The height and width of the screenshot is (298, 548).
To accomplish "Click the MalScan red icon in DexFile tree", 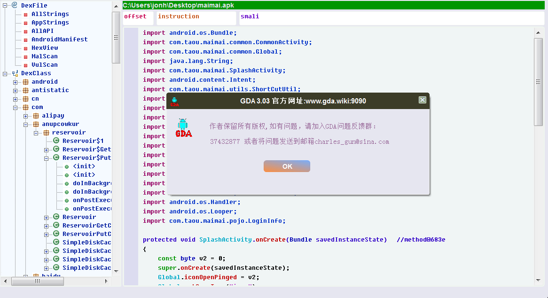I will point(25,56).
